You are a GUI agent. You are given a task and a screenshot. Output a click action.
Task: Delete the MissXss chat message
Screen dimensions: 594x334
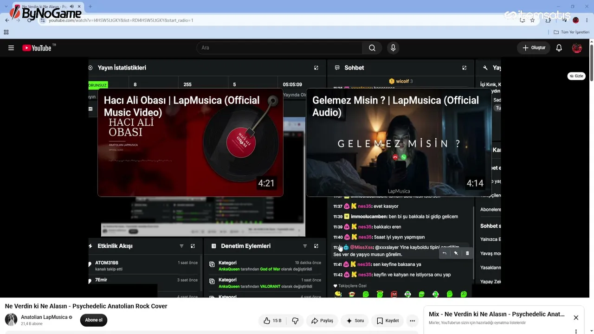click(x=467, y=253)
